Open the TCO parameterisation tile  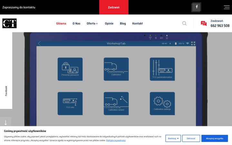pos(162,69)
